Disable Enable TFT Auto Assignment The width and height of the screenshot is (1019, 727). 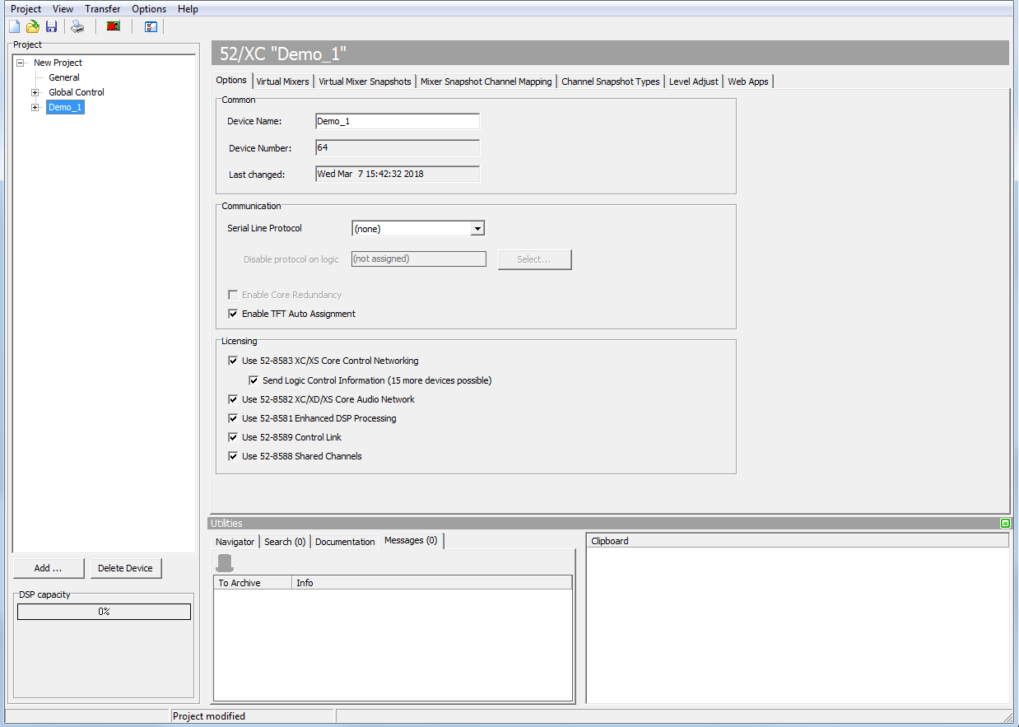tap(233, 314)
